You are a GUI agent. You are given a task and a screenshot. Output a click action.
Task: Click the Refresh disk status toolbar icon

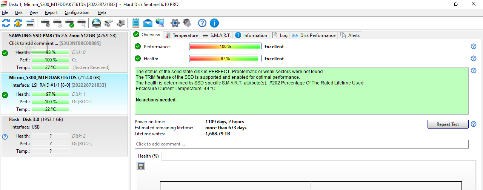pyautogui.click(x=6, y=23)
